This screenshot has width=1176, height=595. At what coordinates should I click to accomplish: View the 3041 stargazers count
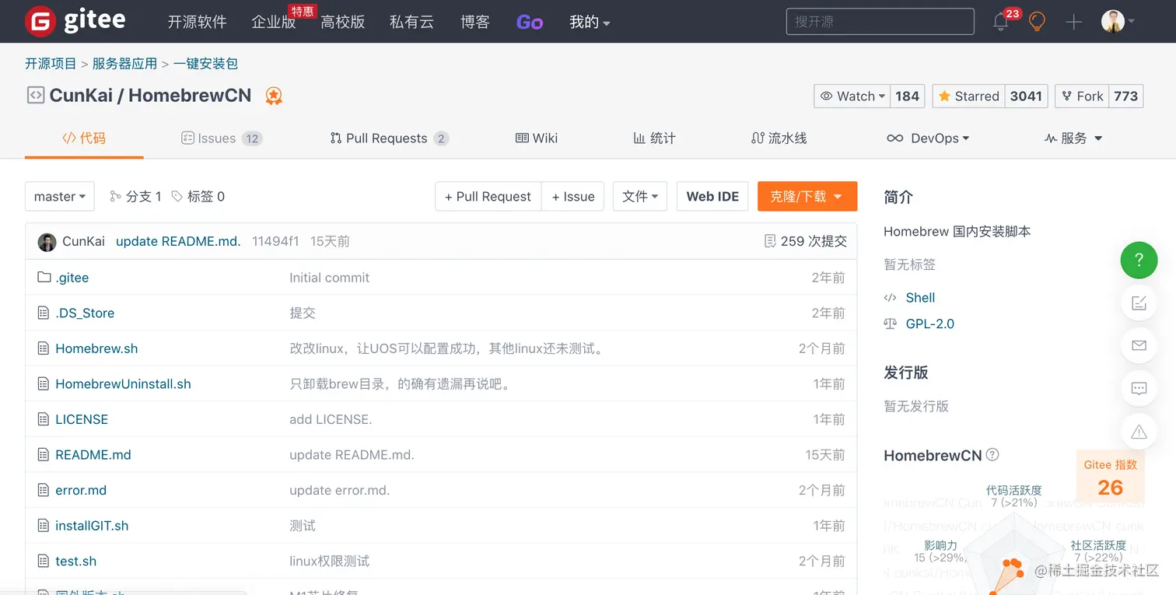coord(1026,96)
